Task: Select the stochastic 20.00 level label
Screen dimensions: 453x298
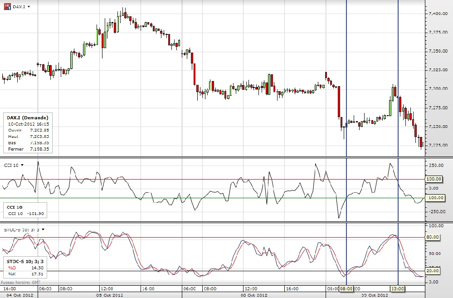Action: point(433,271)
